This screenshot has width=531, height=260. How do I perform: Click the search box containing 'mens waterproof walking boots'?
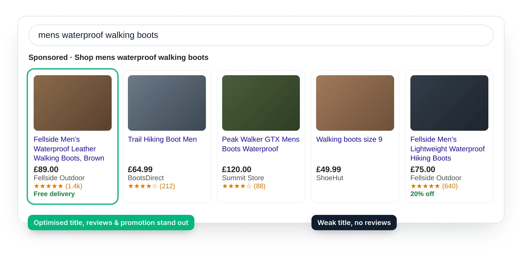tap(261, 35)
